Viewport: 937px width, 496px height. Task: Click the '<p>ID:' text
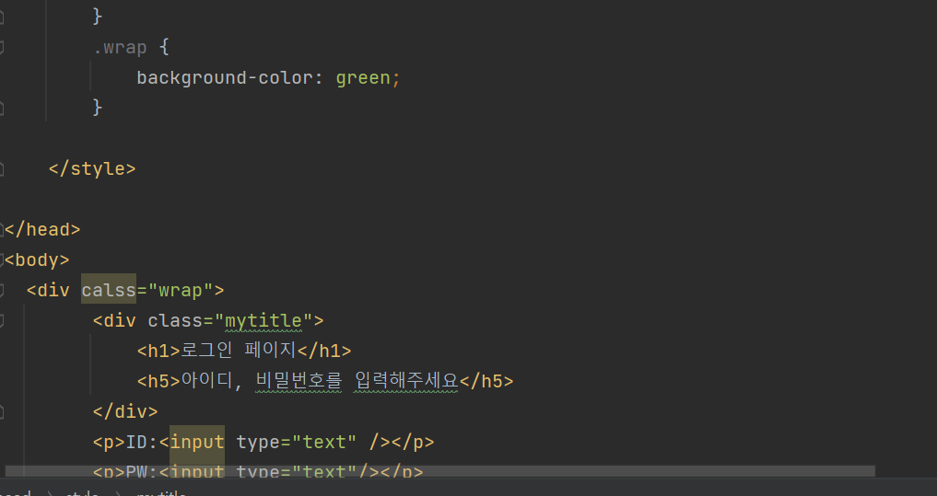point(125,442)
